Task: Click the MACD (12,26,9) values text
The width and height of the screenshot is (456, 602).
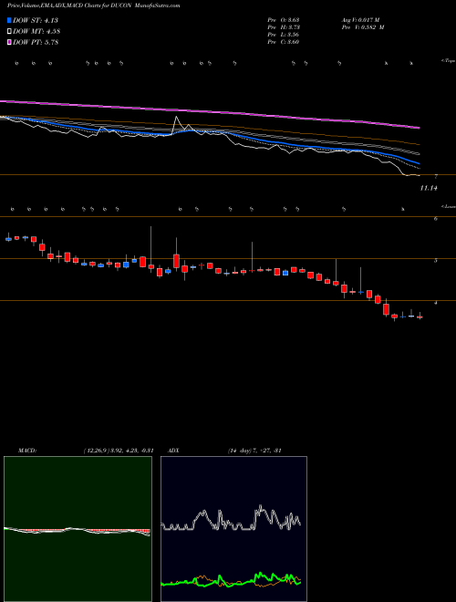Action: [119, 451]
